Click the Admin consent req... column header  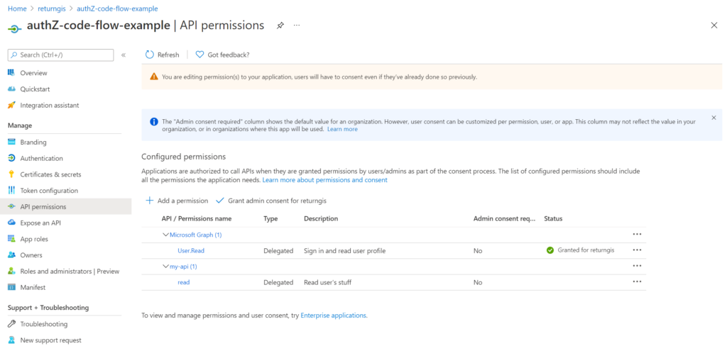click(505, 218)
